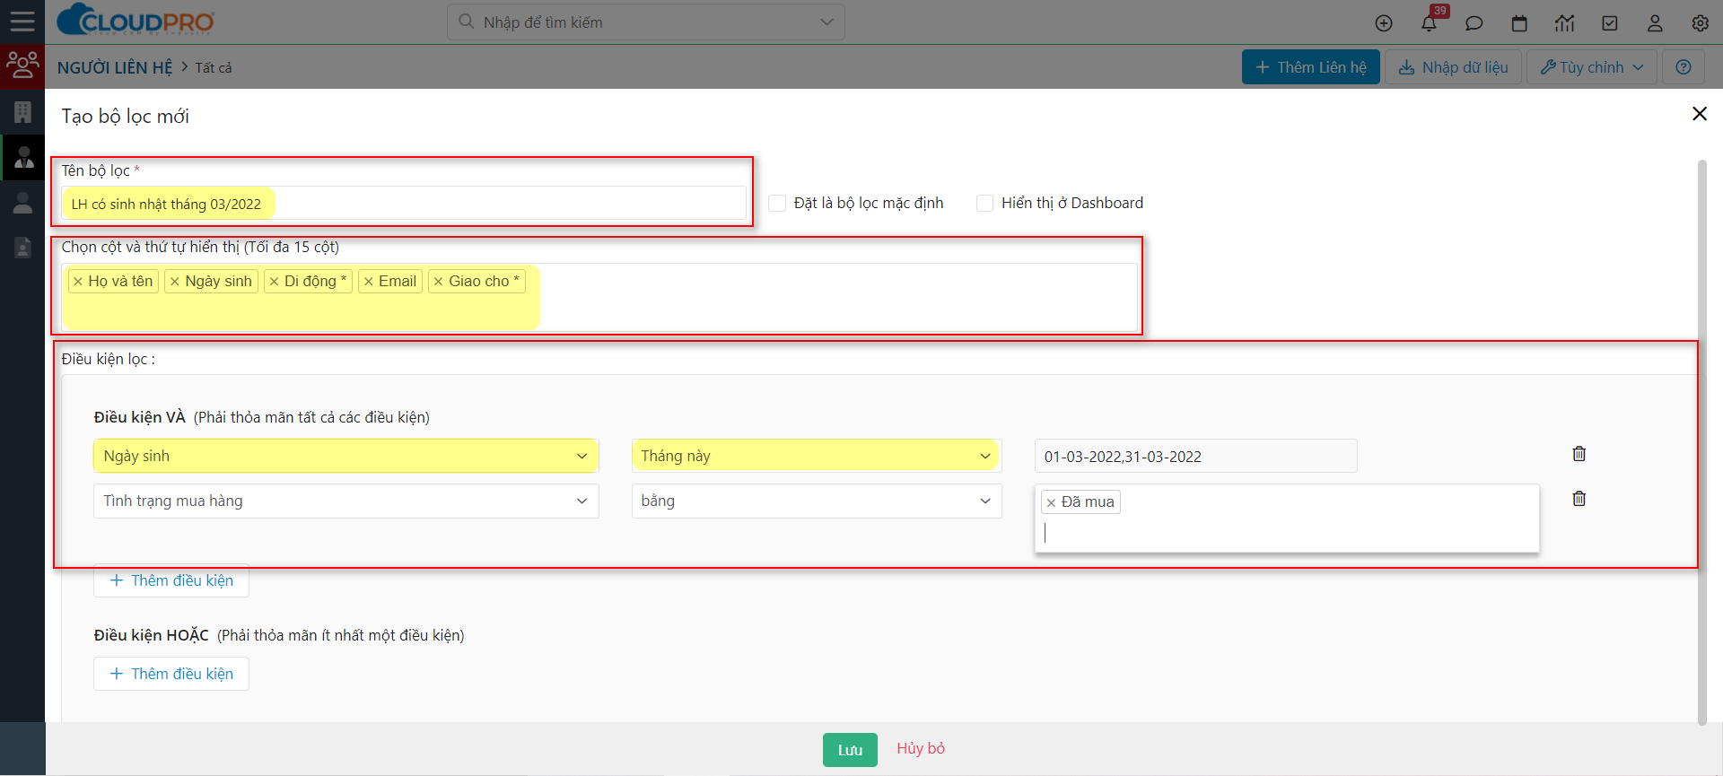This screenshot has height=776, width=1723.
Task: Check Đặt là bộ lọc mặc định
Action: pos(777,204)
